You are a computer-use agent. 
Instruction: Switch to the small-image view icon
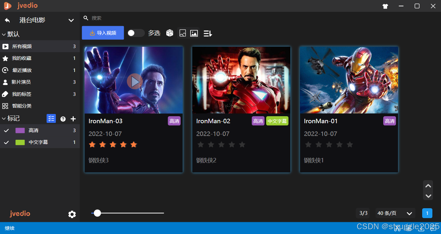183,33
